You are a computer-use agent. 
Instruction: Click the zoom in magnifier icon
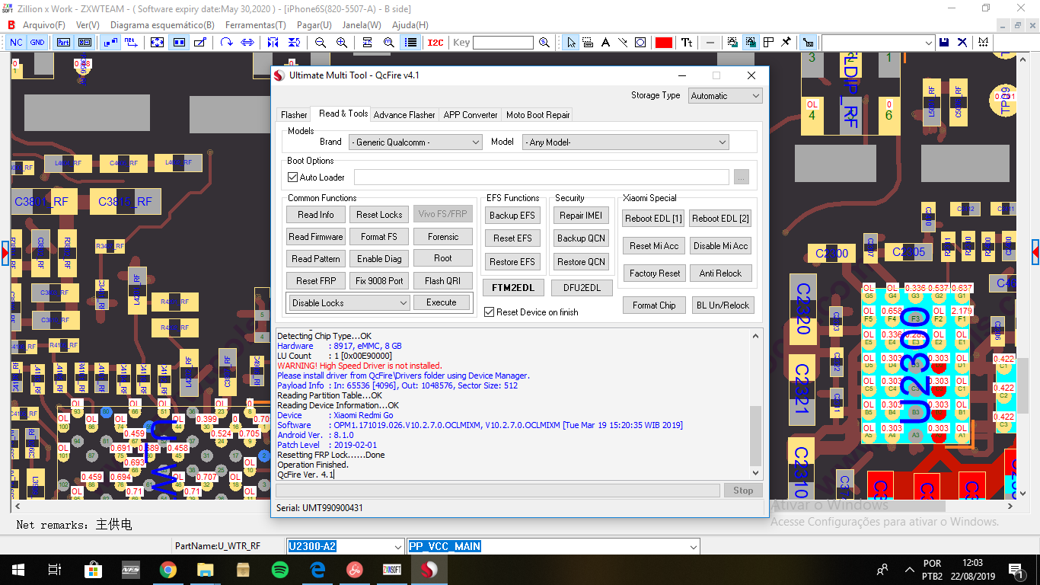(343, 43)
